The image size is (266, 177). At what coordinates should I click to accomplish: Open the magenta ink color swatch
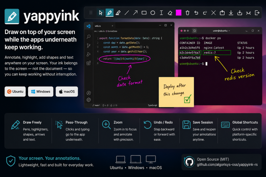click(x=179, y=13)
